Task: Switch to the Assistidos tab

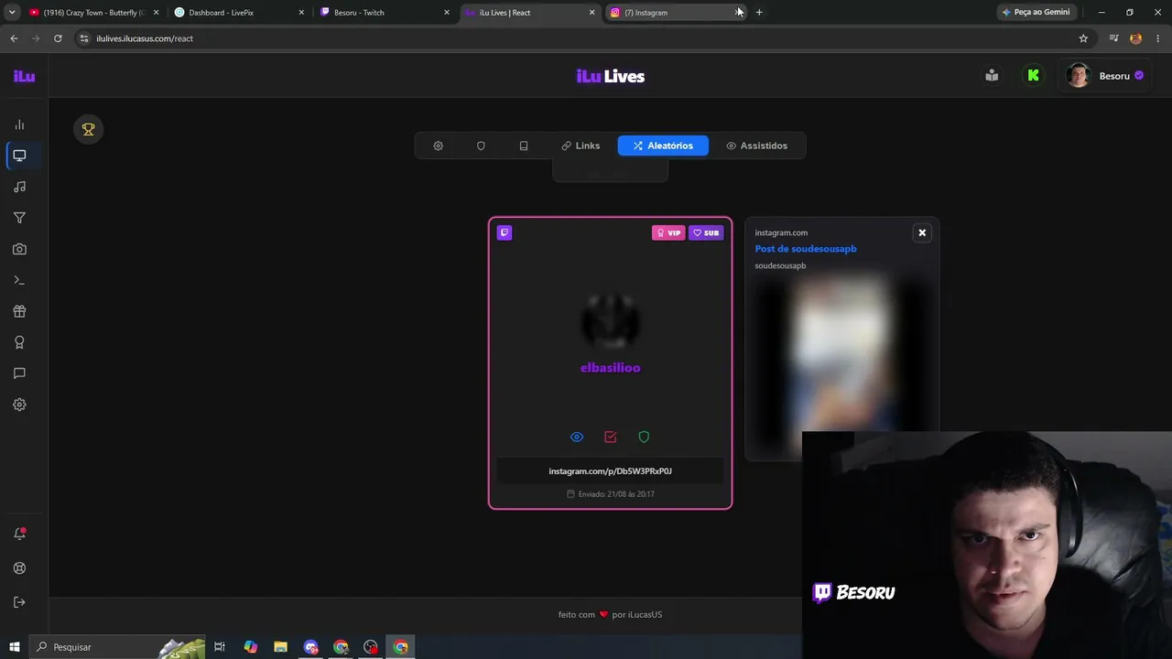Action: [756, 146]
